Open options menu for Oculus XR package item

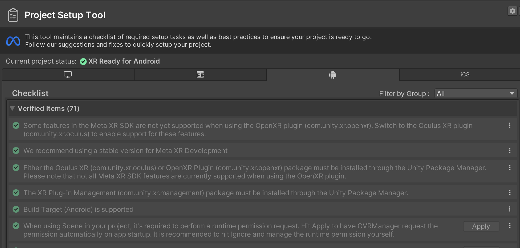point(510,167)
